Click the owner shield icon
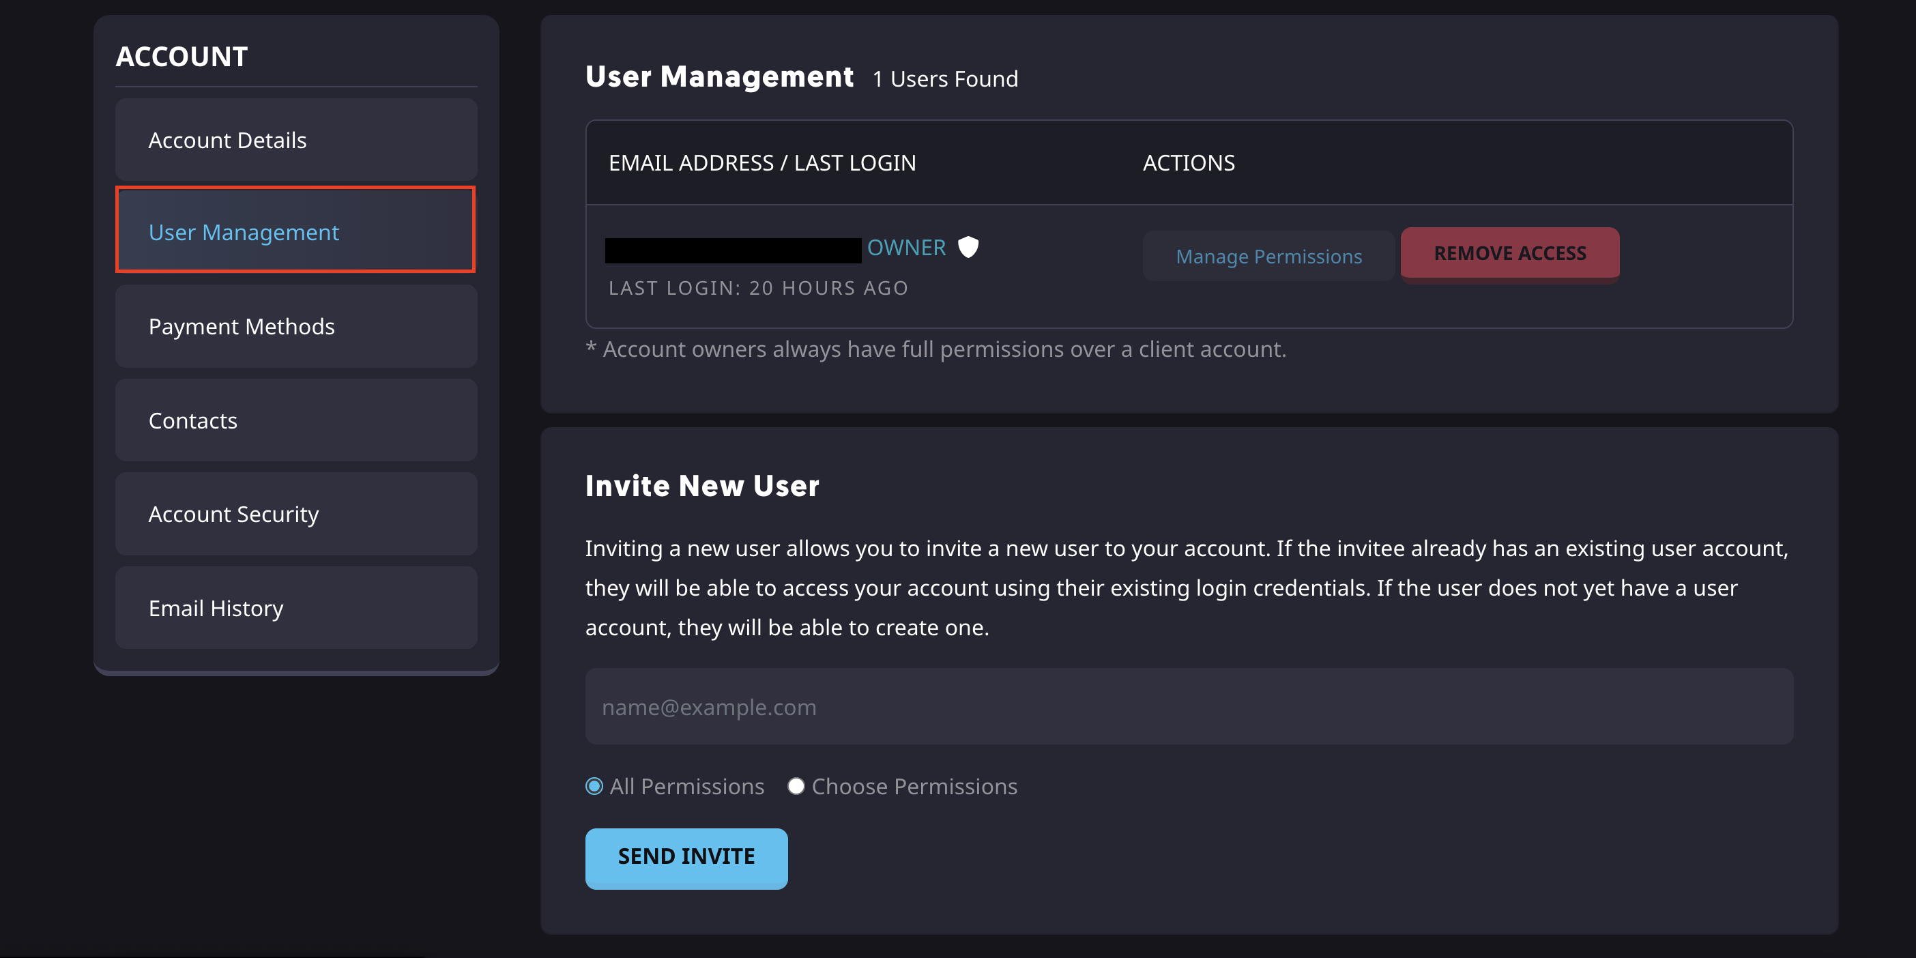Image resolution: width=1916 pixels, height=958 pixels. point(968,247)
